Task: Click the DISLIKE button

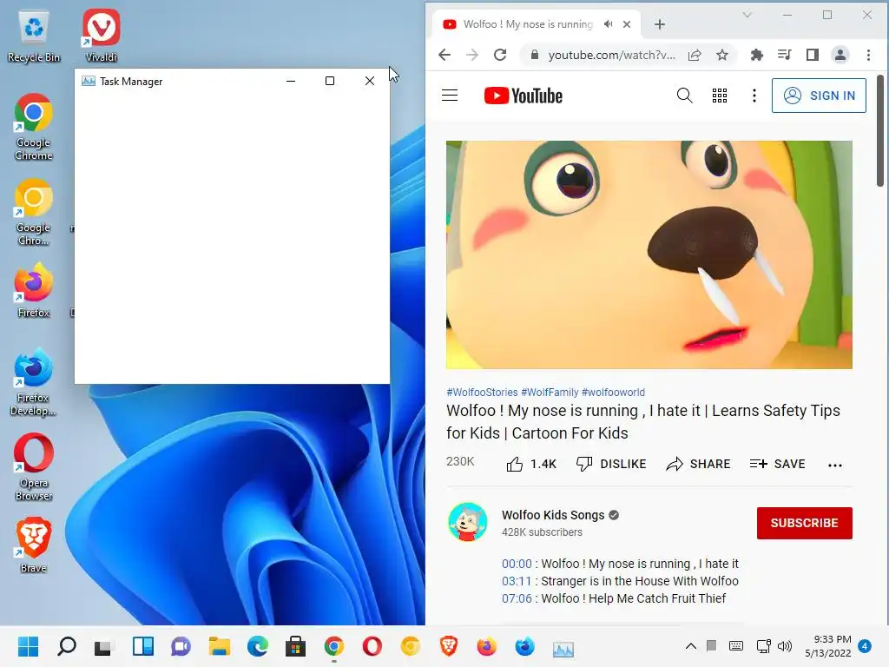Action: pos(611,464)
